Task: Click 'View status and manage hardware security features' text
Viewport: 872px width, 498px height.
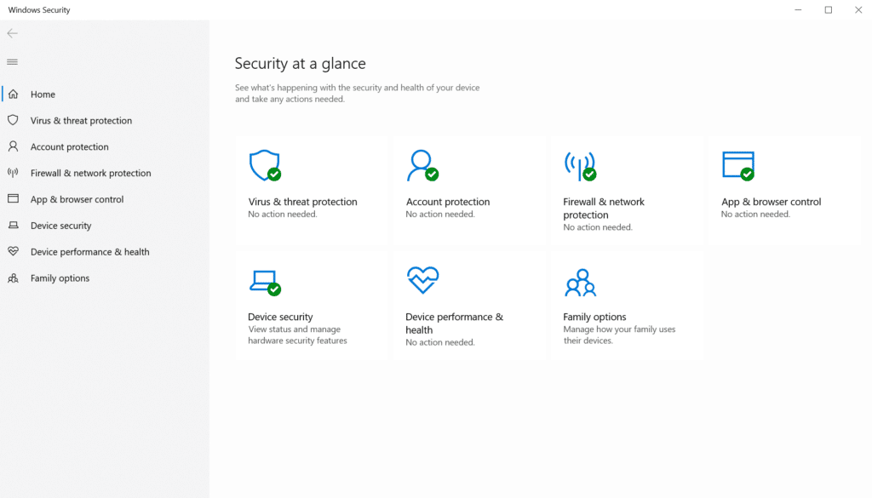Action: (297, 335)
